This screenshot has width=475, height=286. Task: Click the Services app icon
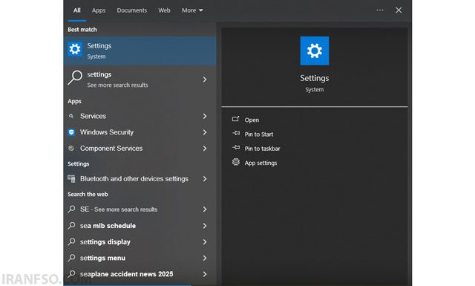click(71, 116)
